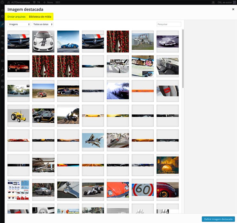Switch to the Enviar arquivos tab

coord(17,17)
